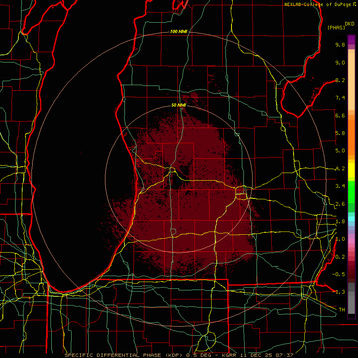Viewport: 358px width, 358px height.
Task: Click the 4.2 legend value
Action: 340,169
